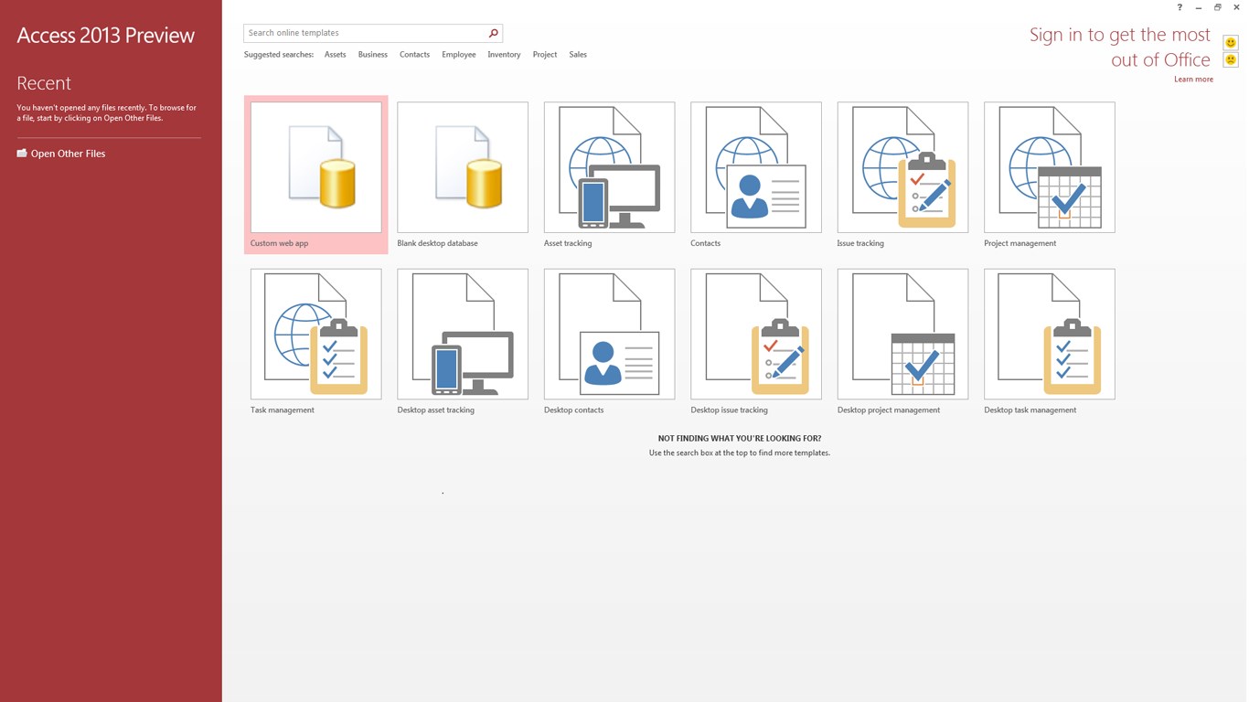Image resolution: width=1249 pixels, height=702 pixels.
Task: Open the Project management template
Action: click(1049, 166)
